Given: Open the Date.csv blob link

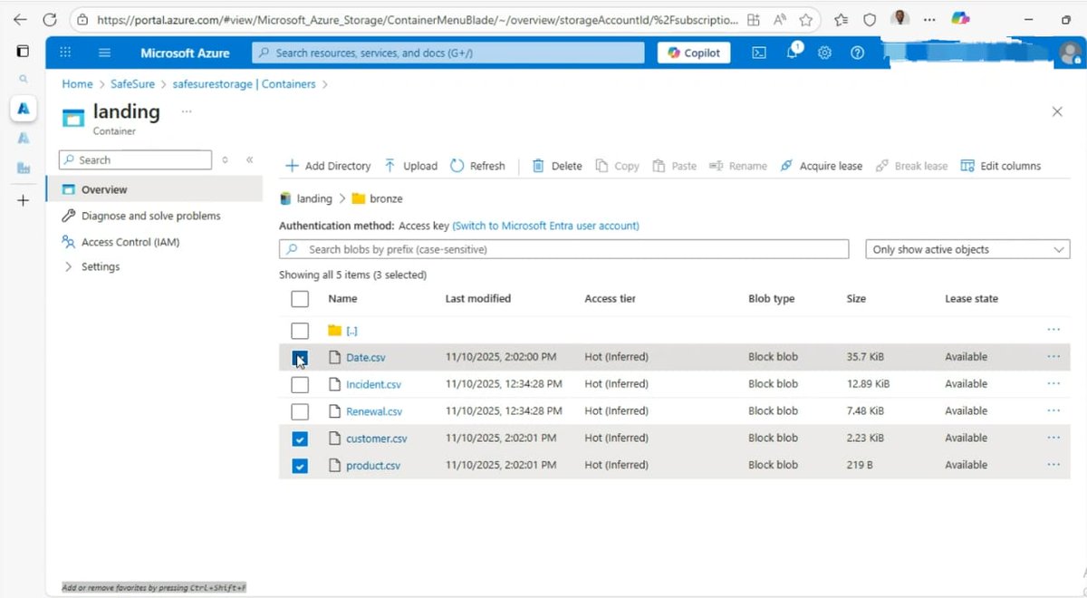Looking at the screenshot, I should pyautogui.click(x=366, y=358).
